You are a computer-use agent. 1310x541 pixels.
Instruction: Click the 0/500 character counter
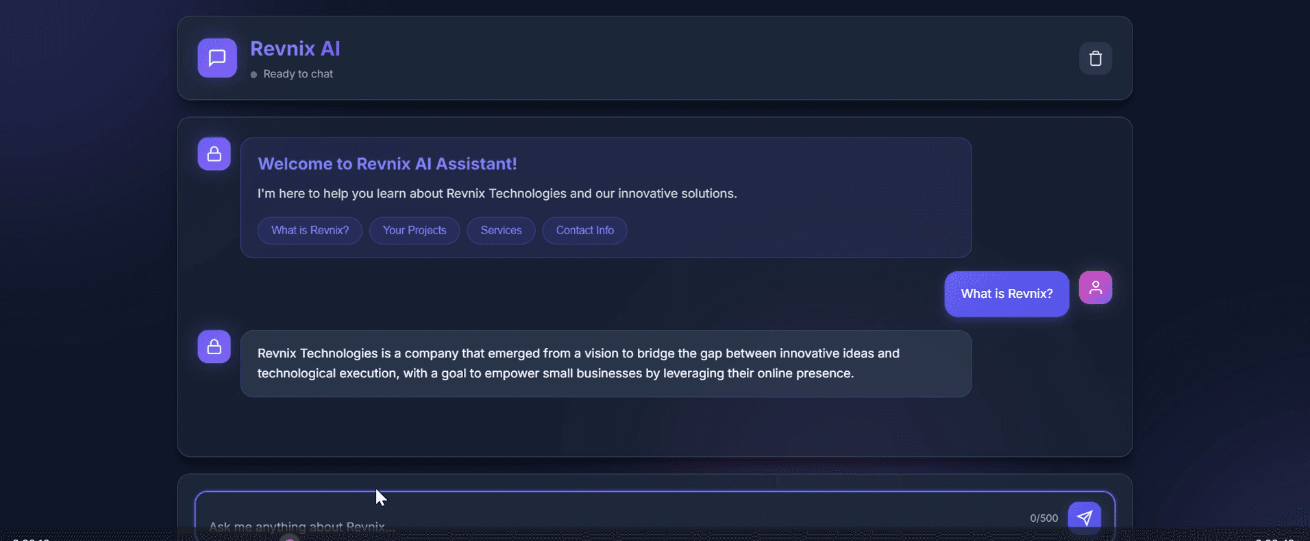(1042, 518)
